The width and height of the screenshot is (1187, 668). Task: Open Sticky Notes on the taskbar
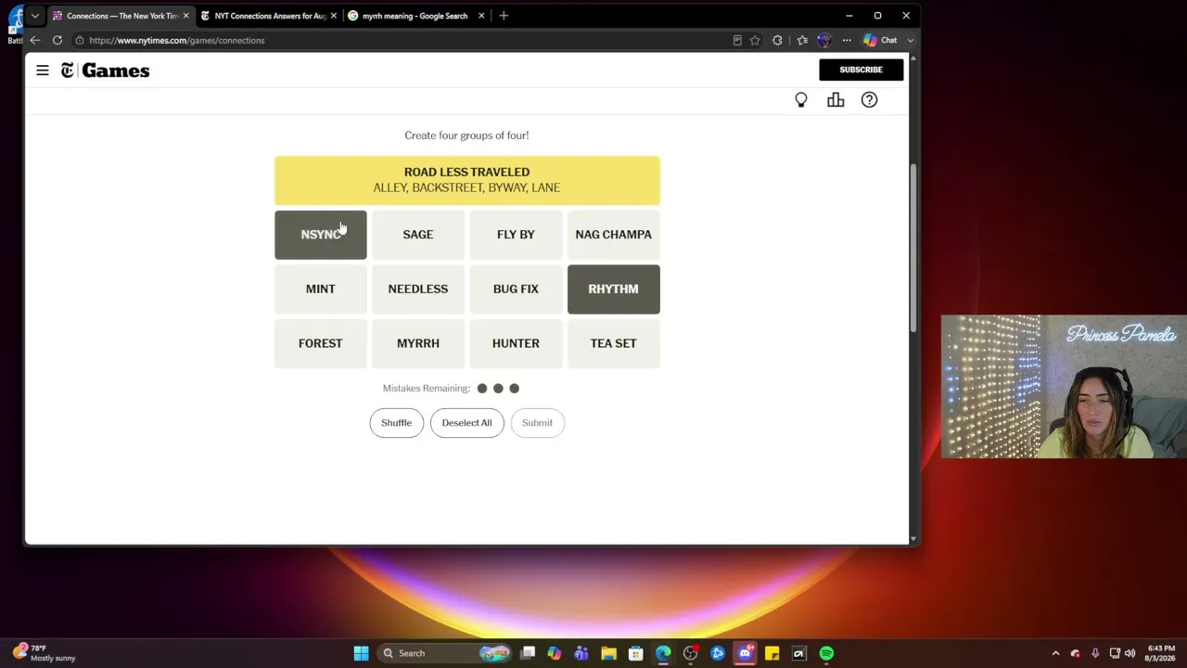coord(772,653)
